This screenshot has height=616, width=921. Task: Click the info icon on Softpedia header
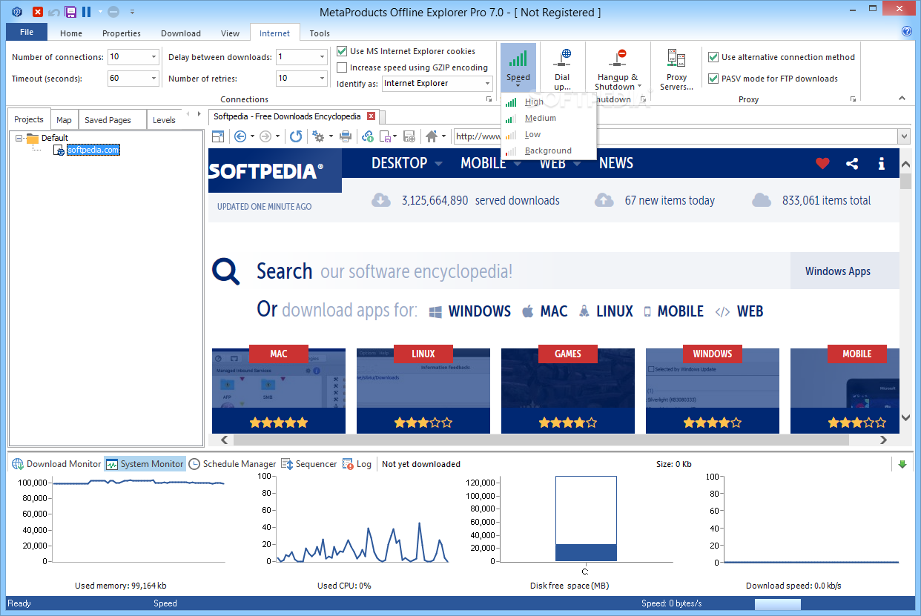[882, 164]
